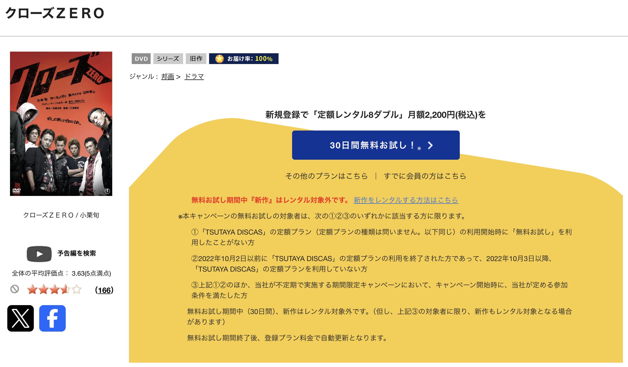This screenshot has width=628, height=367.
Task: Open the 邦画 genre link
Action: coord(168,77)
